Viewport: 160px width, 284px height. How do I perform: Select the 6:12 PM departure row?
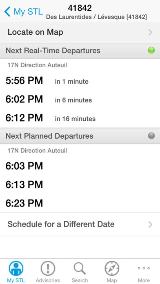80,118
